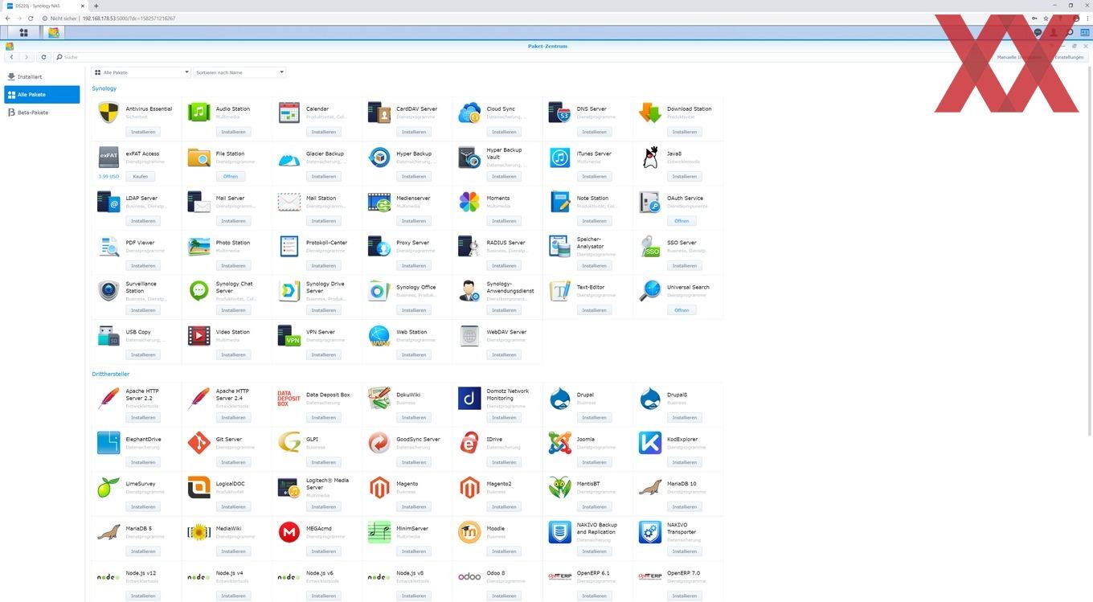Open the Joomla package icon
1093x602 pixels.
560,443
